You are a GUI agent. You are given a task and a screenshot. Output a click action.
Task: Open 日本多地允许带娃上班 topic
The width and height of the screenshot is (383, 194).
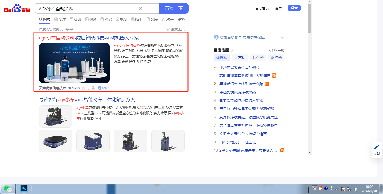(x=238, y=142)
